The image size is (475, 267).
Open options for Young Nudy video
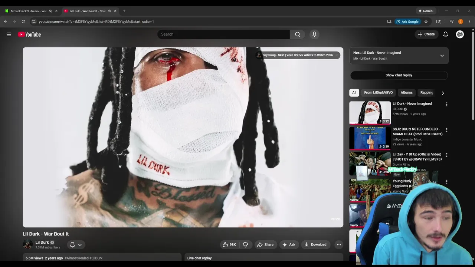click(447, 182)
